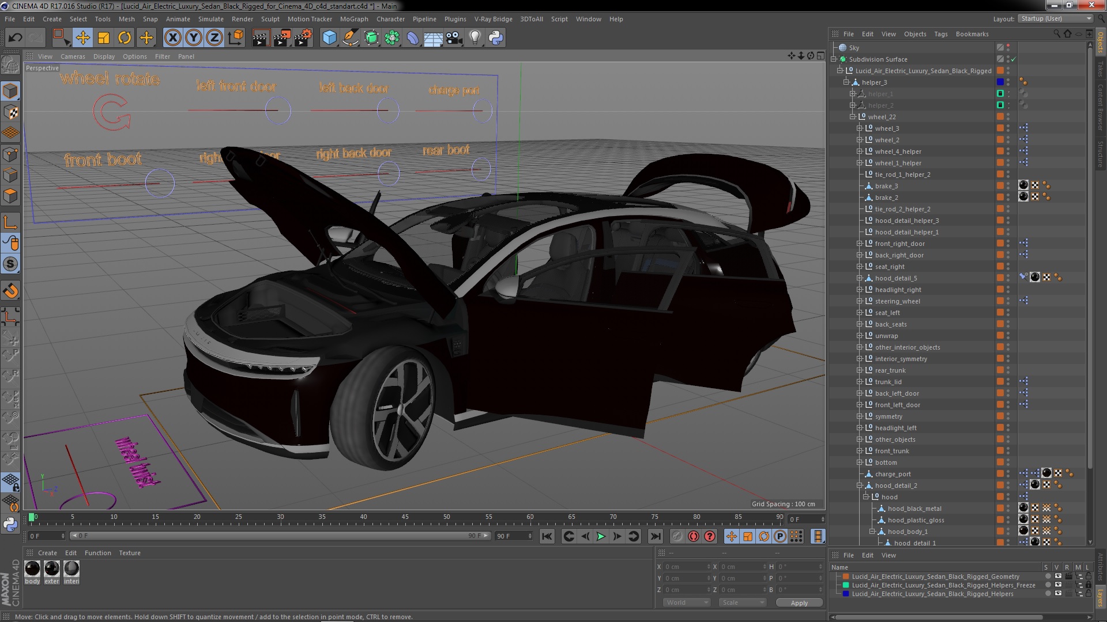
Task: Select the Move tool in top toolbar
Action: 82,38
